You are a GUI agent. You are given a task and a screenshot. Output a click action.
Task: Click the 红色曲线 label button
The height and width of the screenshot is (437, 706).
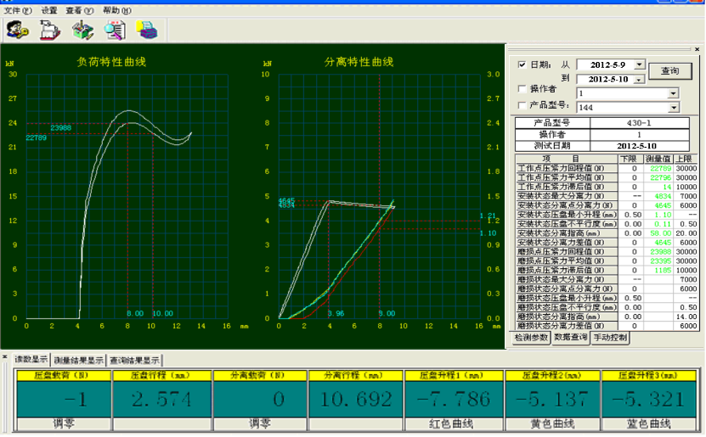[x=451, y=423]
